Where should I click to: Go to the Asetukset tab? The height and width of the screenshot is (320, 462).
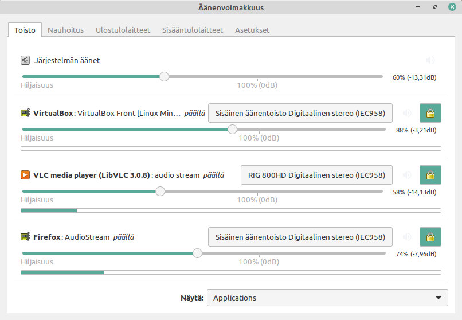tap(252, 30)
